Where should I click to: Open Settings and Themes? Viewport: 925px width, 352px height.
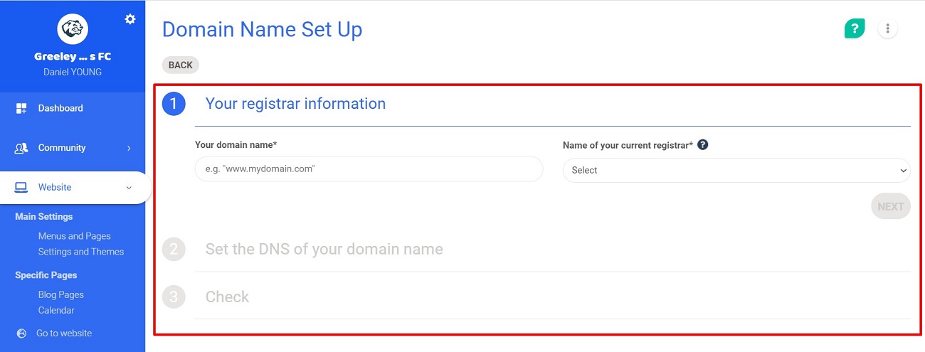[81, 252]
